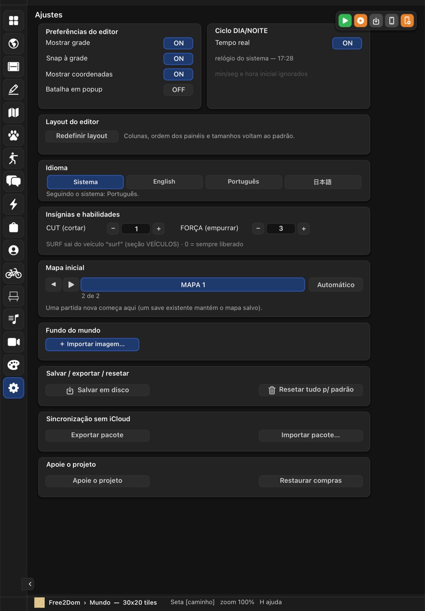
Task: Click 'zoom 100%' in status bar
Action: tap(237, 602)
